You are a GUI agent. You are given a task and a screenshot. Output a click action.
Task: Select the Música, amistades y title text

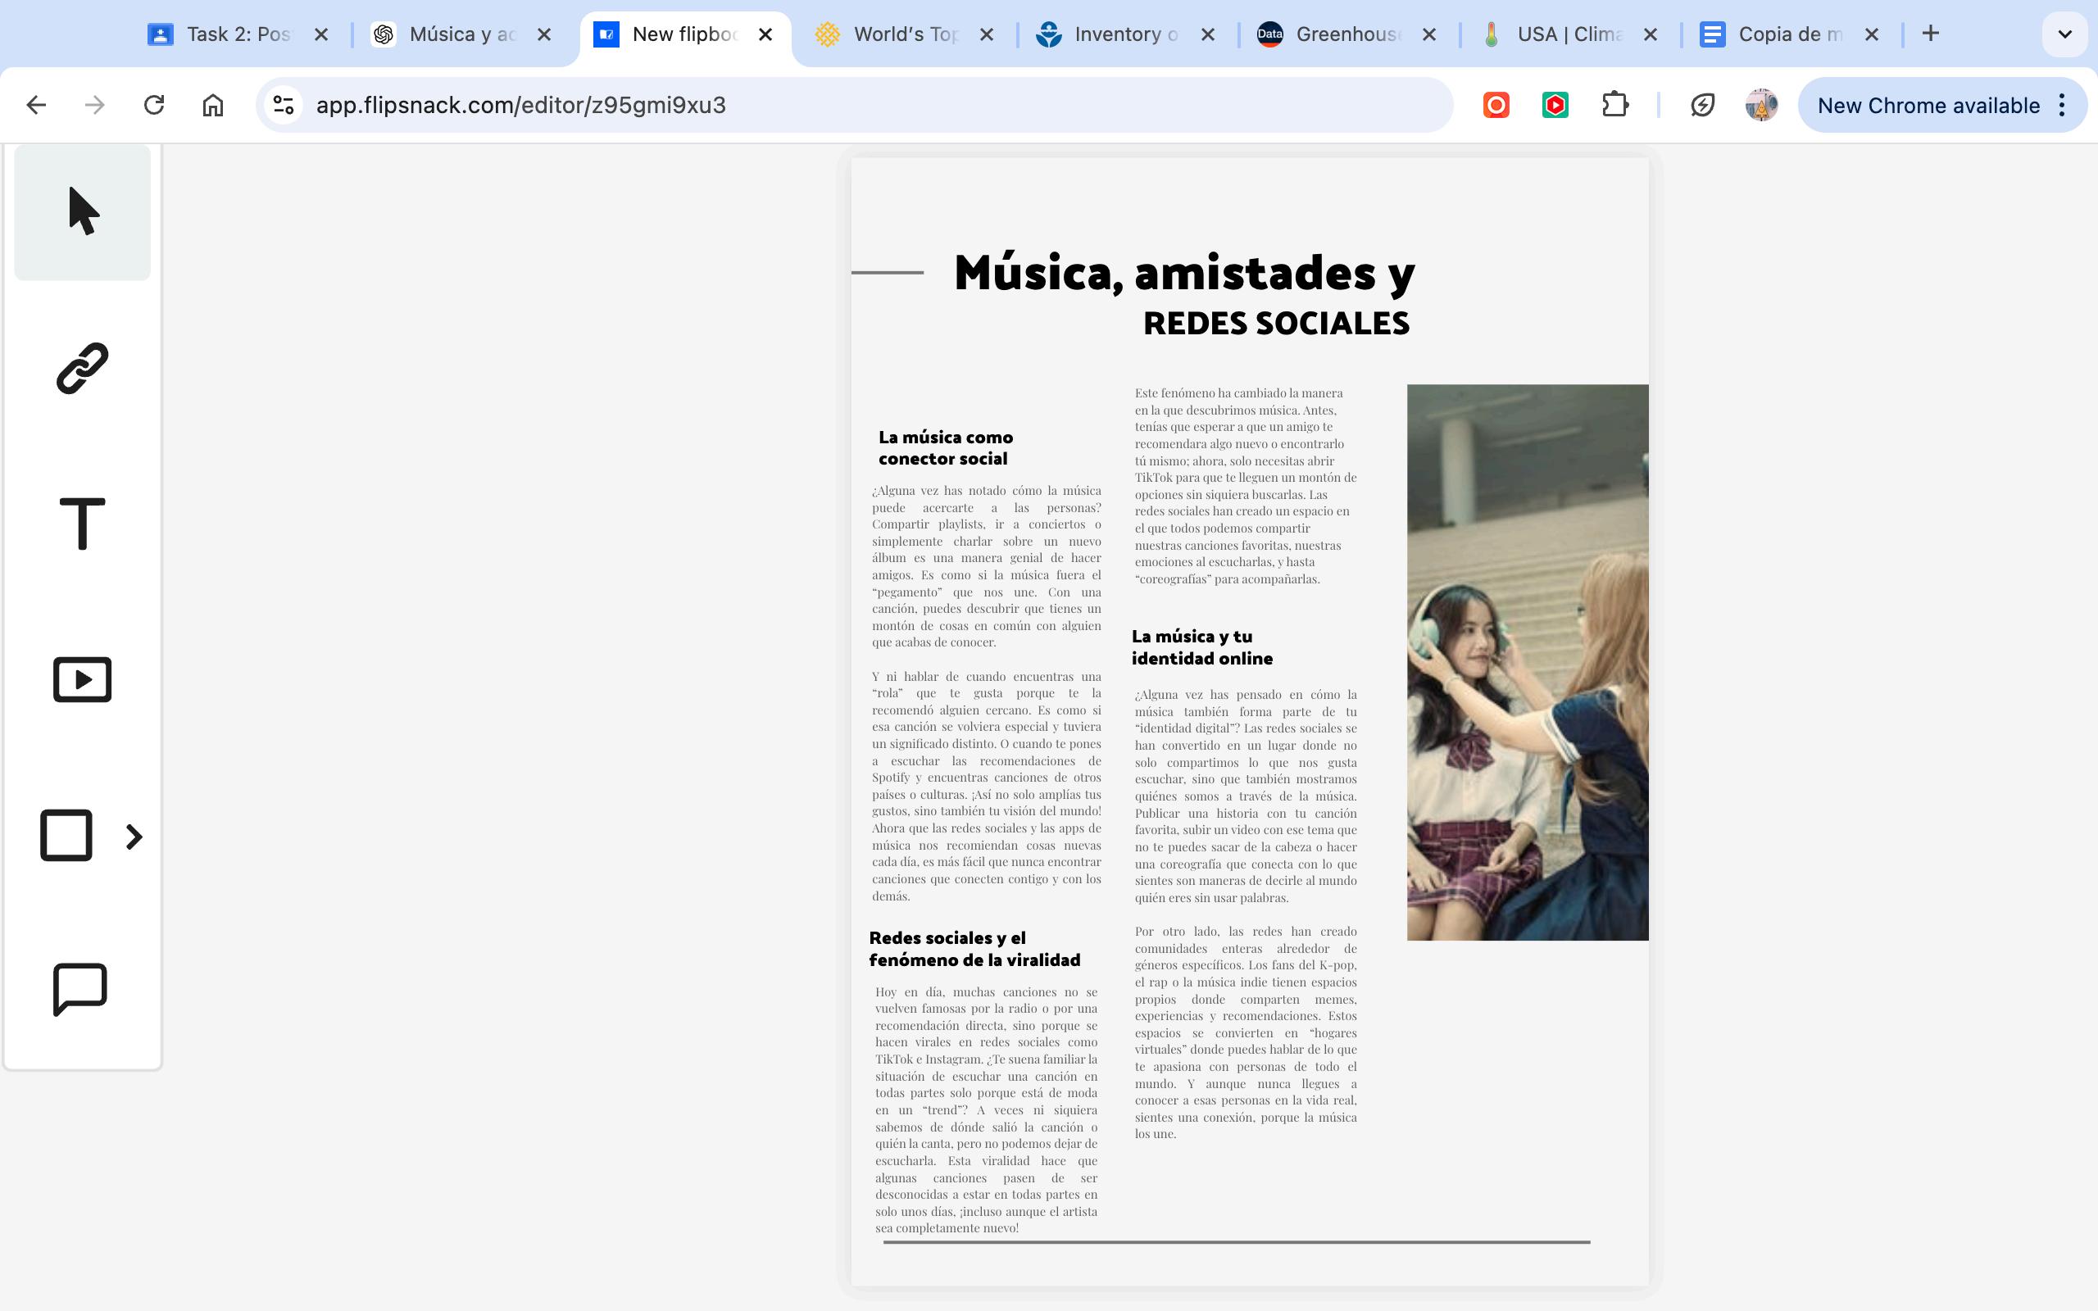1183,273
